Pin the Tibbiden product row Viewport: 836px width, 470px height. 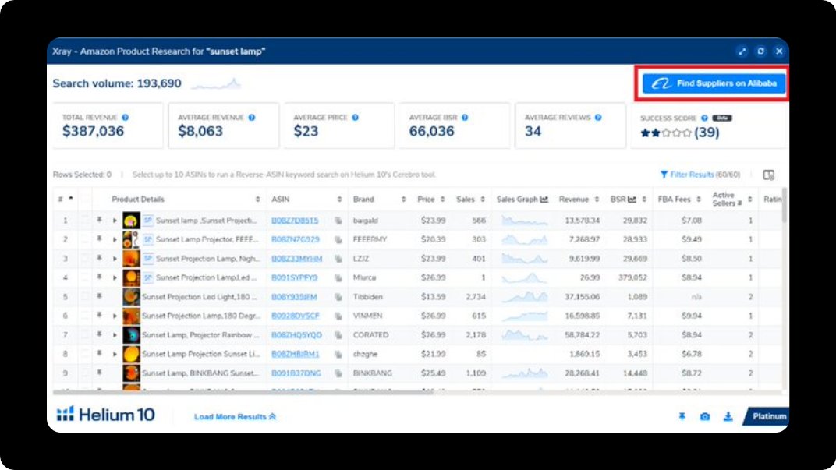click(99, 296)
